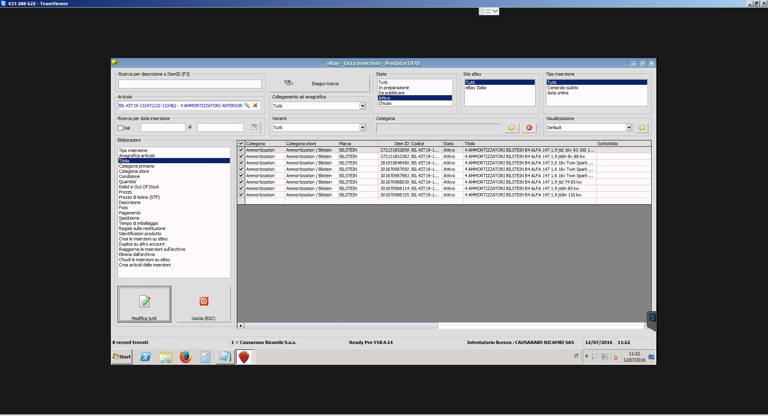The height and width of the screenshot is (416, 768).
Task: Clear the Categoria with red circle icon
Action: click(x=529, y=128)
